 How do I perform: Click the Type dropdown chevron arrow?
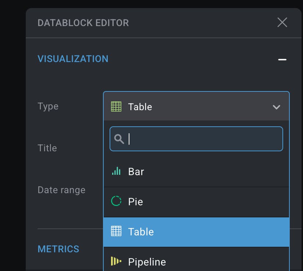point(276,107)
